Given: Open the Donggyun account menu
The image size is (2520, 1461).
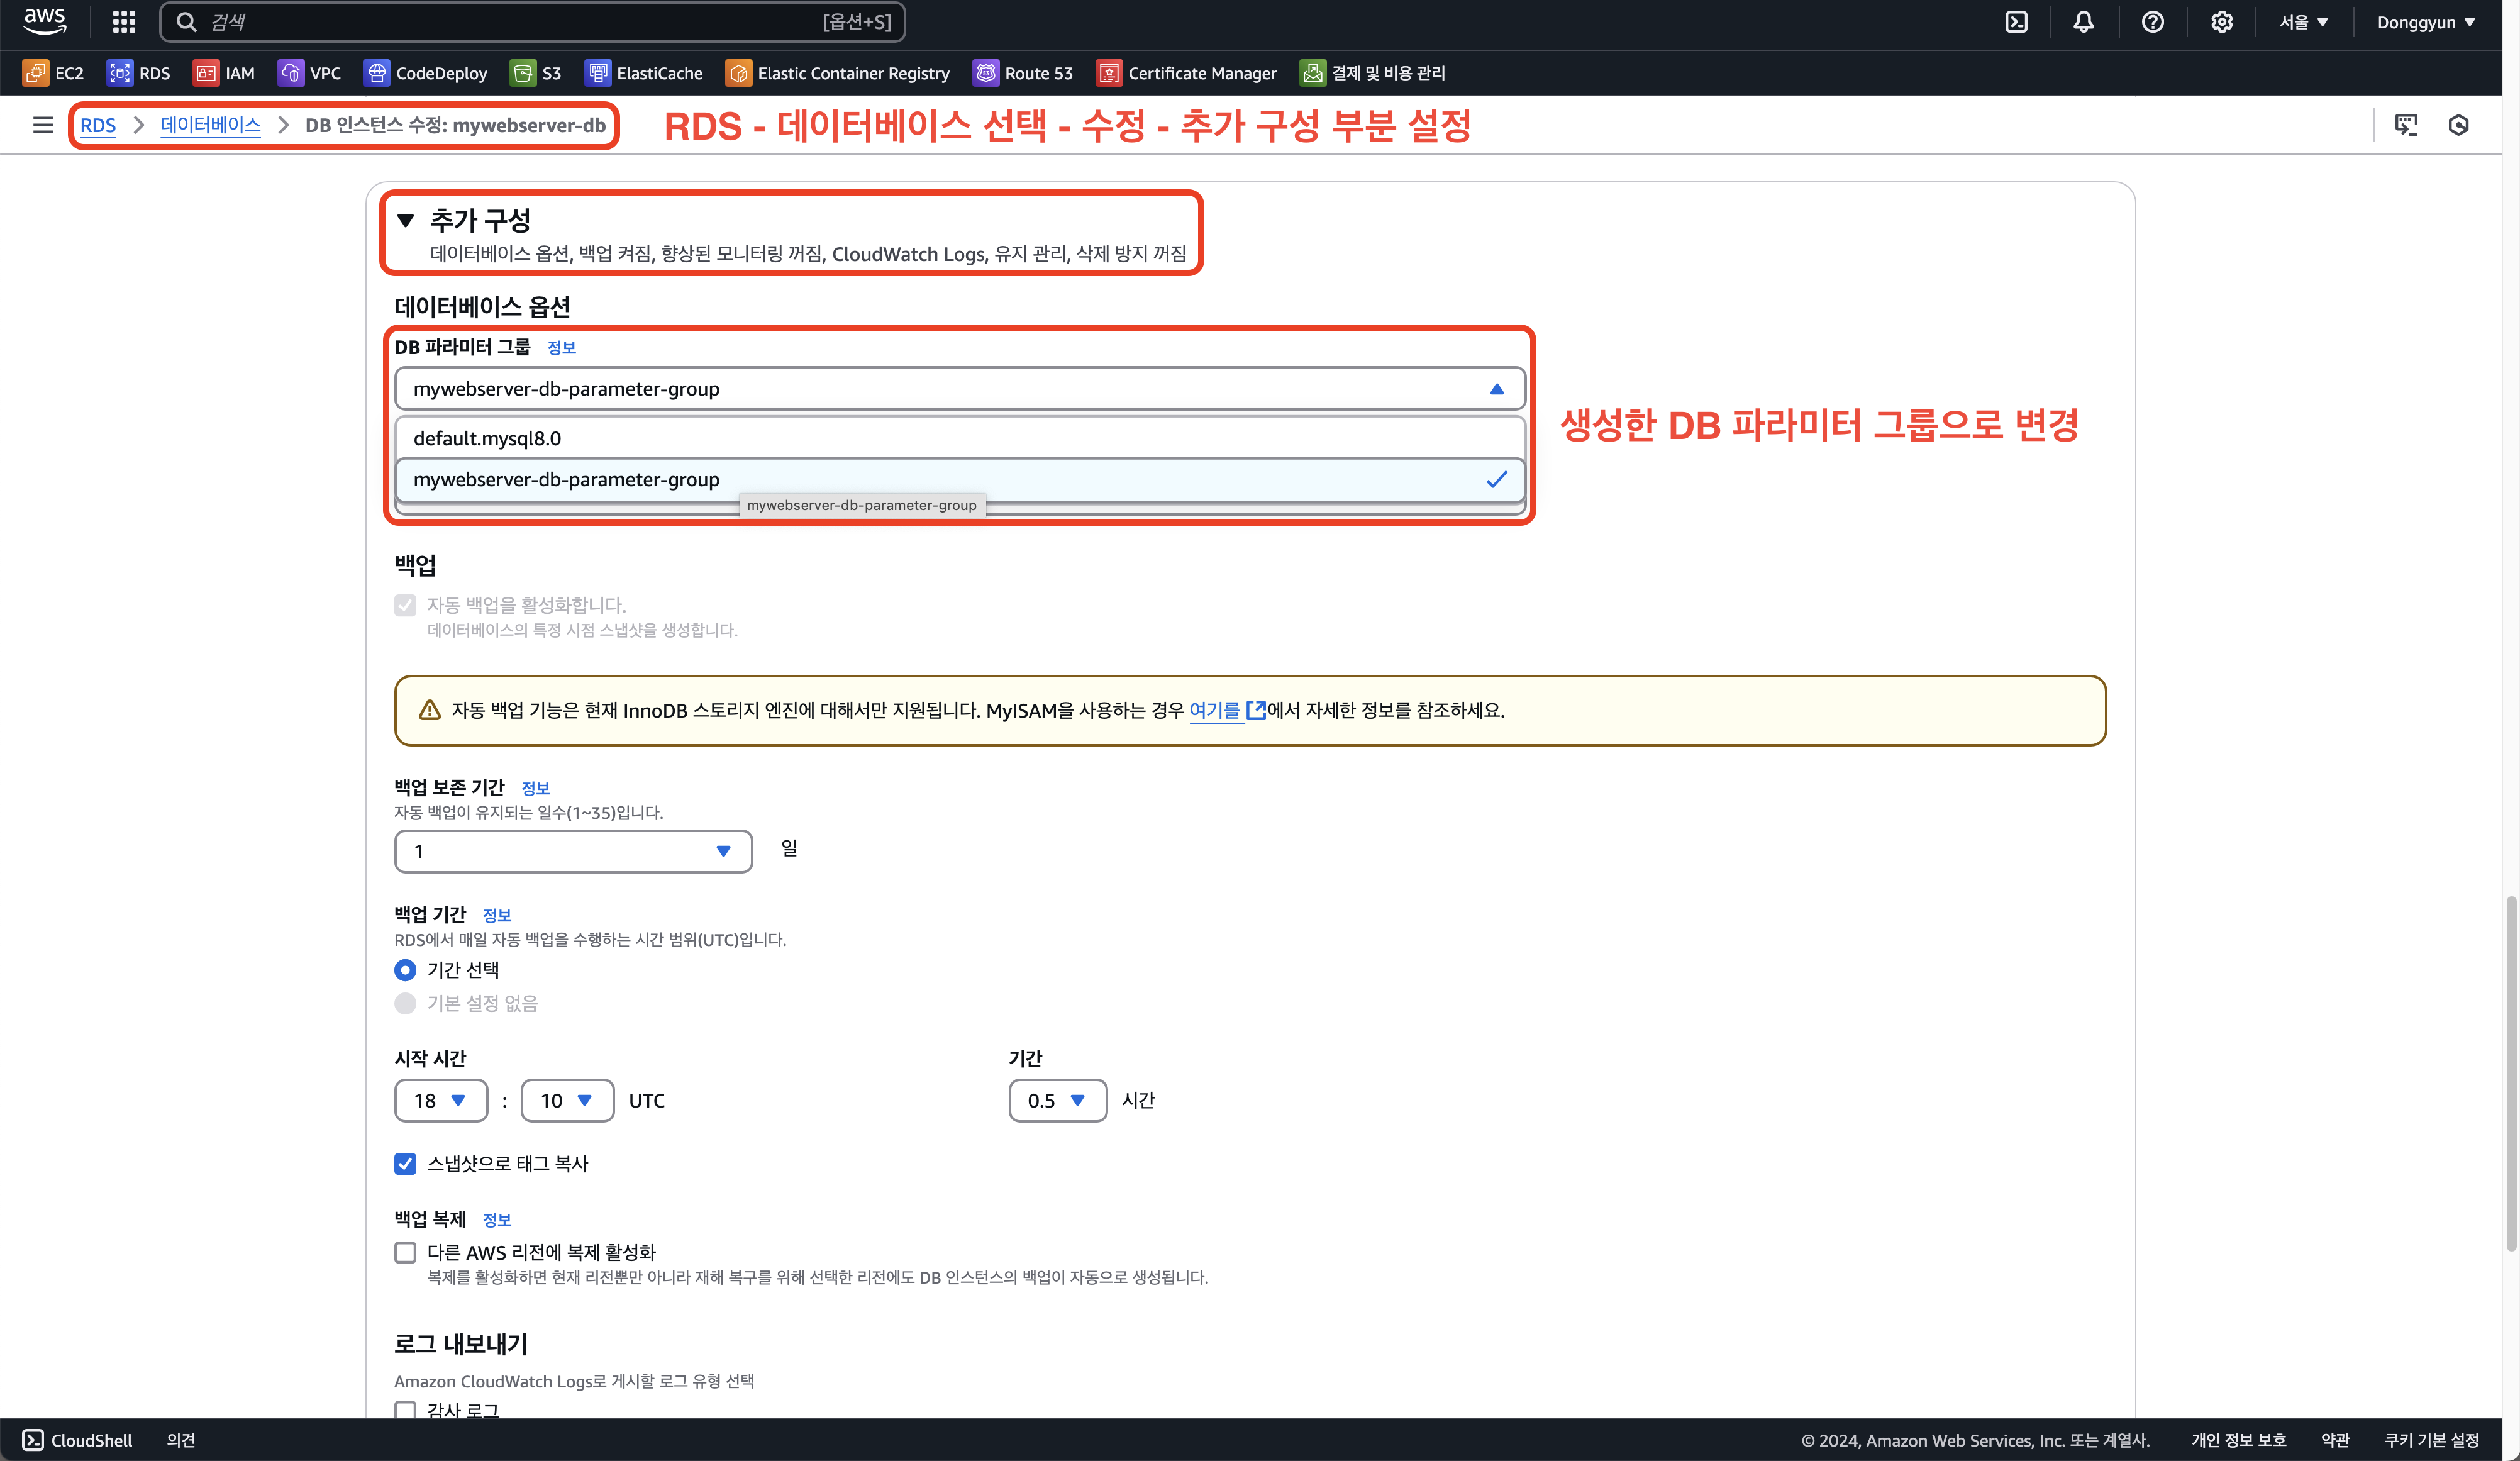Looking at the screenshot, I should (2426, 22).
